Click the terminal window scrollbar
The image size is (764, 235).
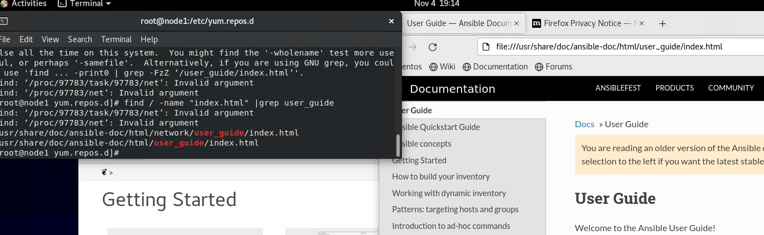[398, 145]
